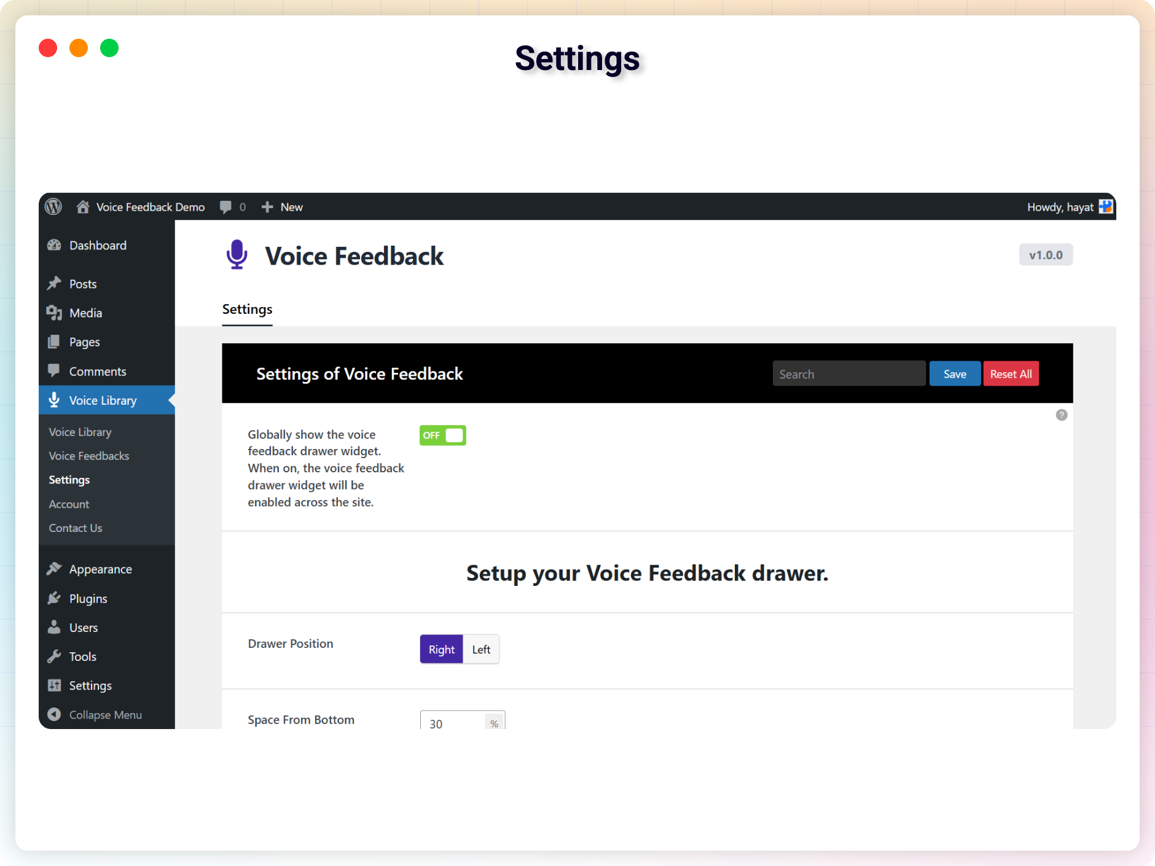This screenshot has height=866, width=1155.
Task: Click the Plugins plug icon
Action: click(54, 598)
